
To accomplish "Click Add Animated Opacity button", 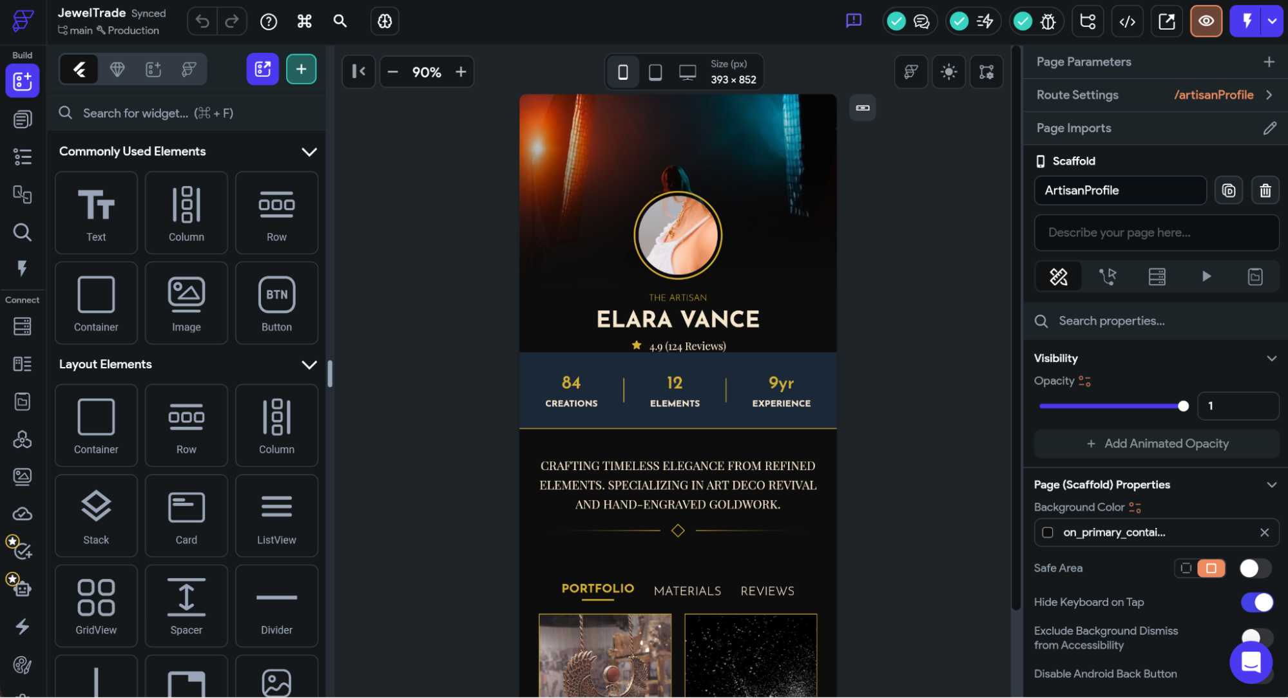I will click(1157, 444).
